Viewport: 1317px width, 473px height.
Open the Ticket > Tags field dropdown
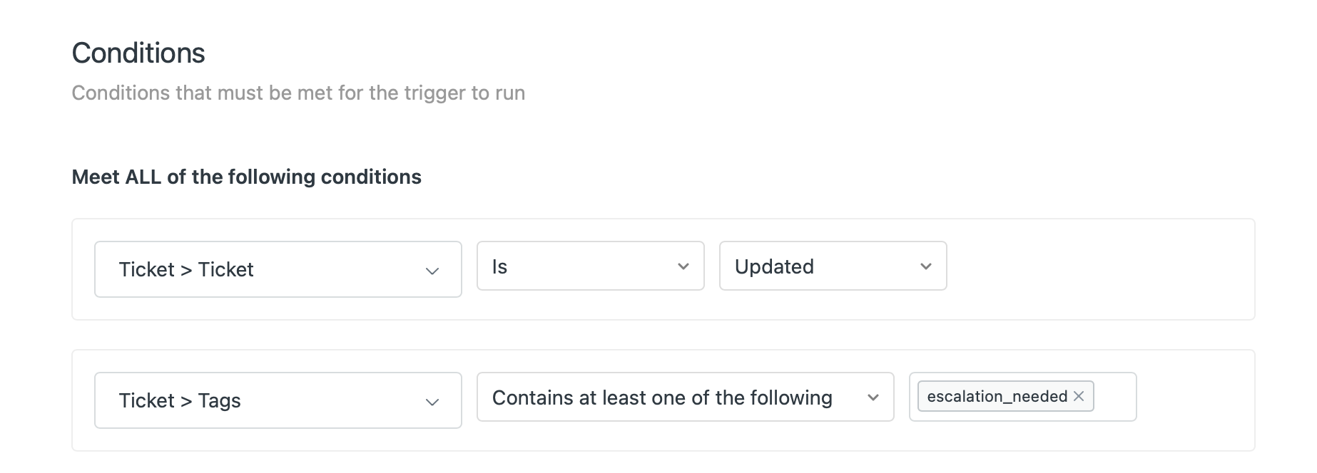click(278, 400)
